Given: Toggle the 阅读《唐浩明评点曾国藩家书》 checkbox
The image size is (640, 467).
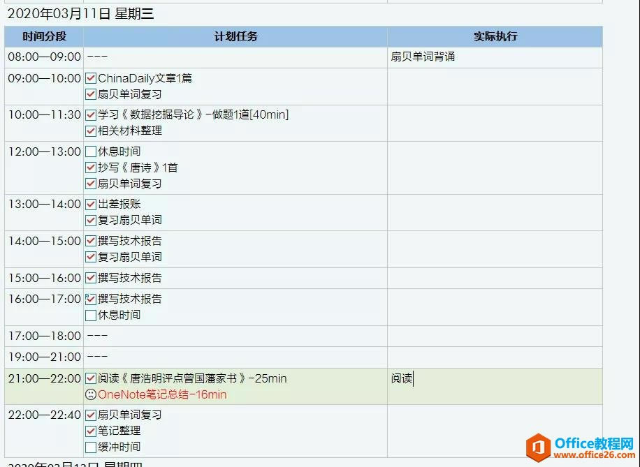Looking at the screenshot, I should coord(89,378).
